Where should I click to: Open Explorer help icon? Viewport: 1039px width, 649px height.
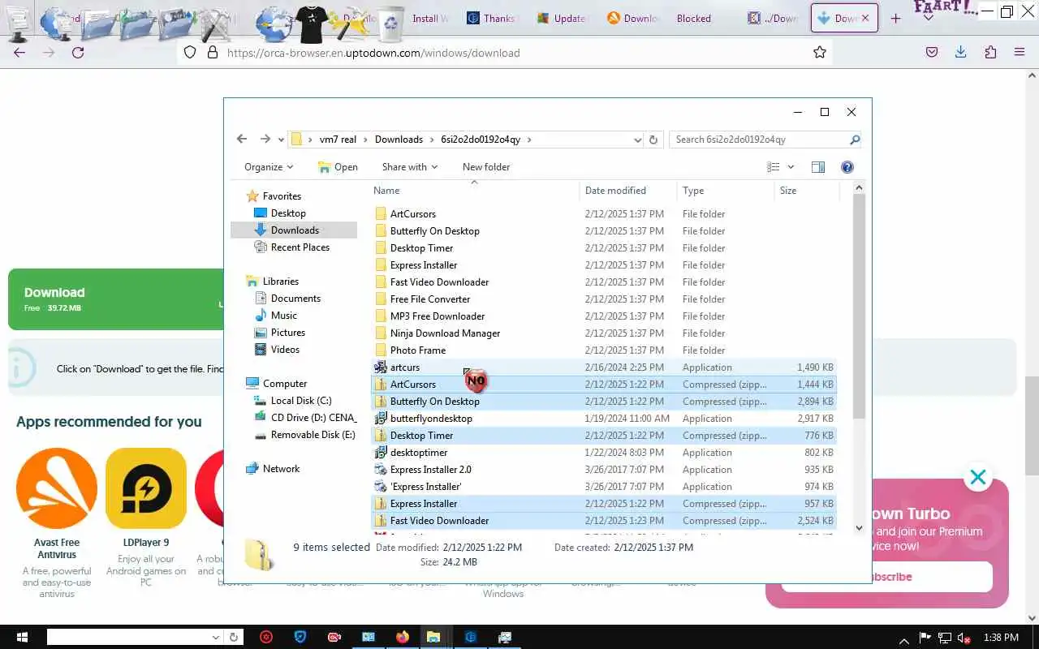point(847,167)
